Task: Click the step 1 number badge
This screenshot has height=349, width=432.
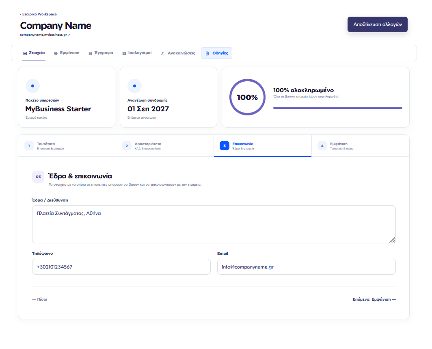Action: click(x=29, y=146)
